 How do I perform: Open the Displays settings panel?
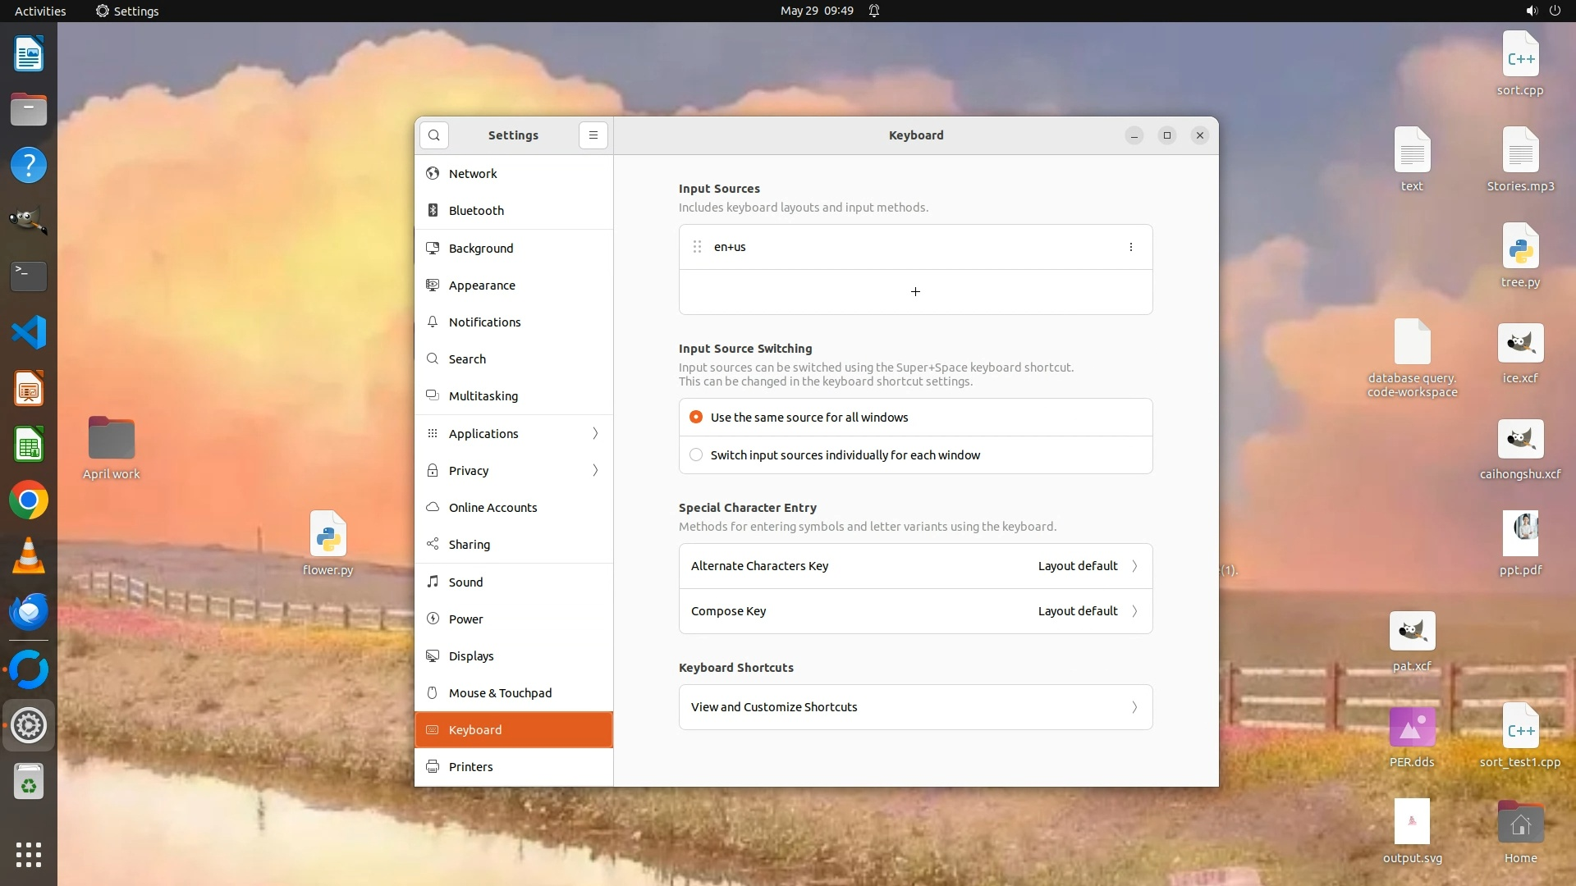coord(471,656)
